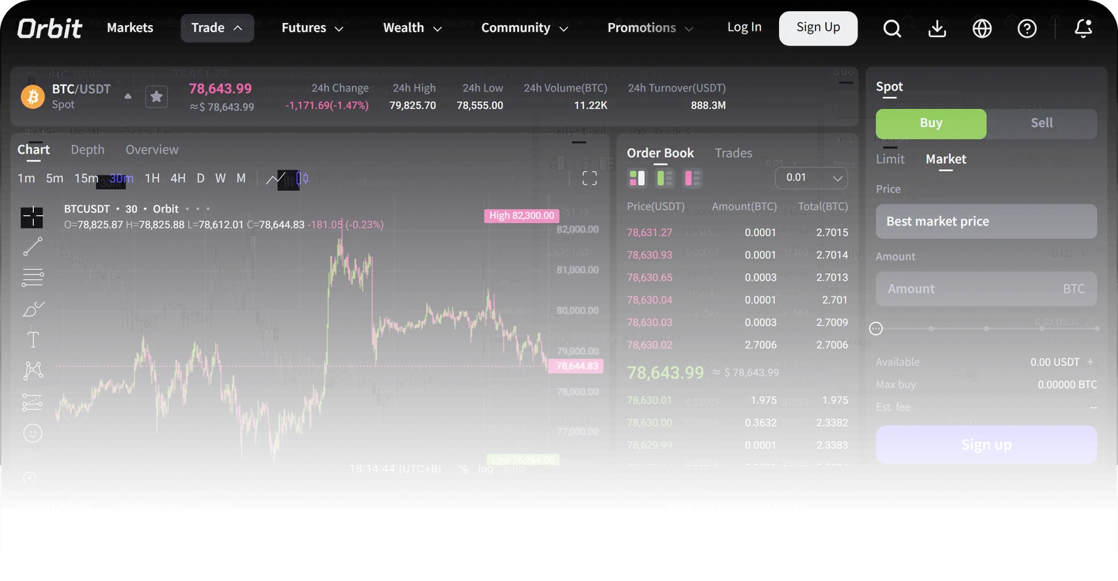Show both bids and asks in the order book
Image resolution: width=1118 pixels, height=581 pixels.
[x=637, y=178]
